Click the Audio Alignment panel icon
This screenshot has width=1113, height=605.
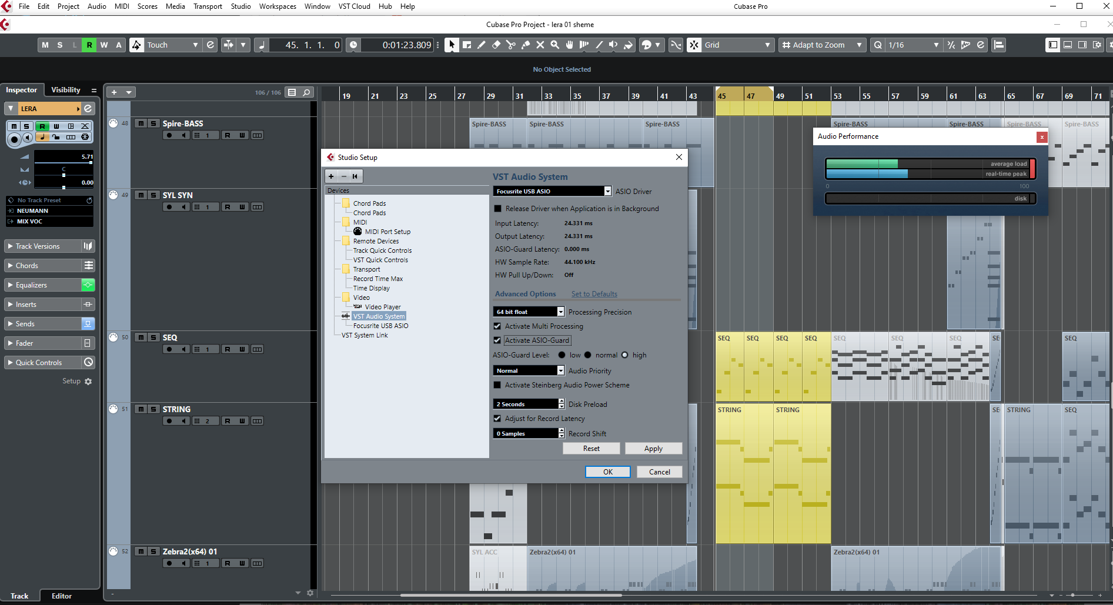[x=999, y=45]
